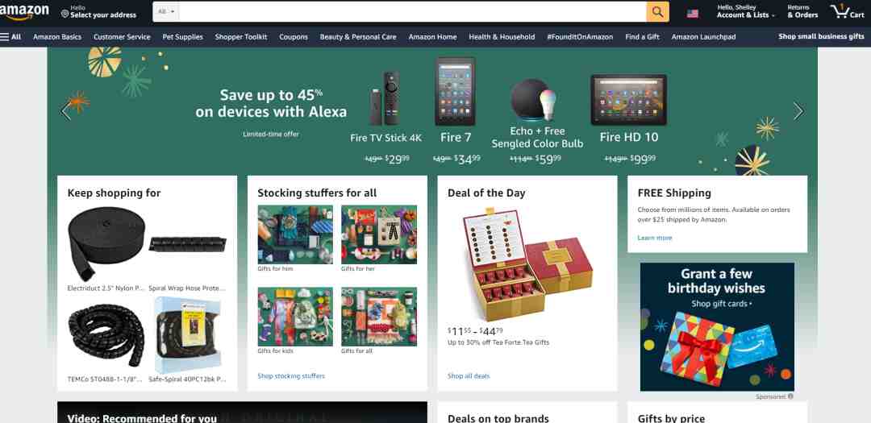Expand Account & Lists dropdown
Image resolution: width=871 pixels, height=423 pixels.
tap(745, 11)
